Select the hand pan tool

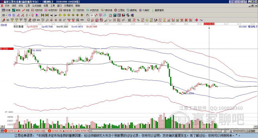click(87, 15)
